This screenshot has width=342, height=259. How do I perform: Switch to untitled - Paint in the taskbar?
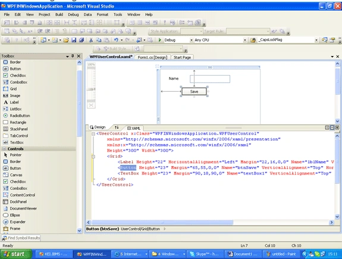click(281, 254)
